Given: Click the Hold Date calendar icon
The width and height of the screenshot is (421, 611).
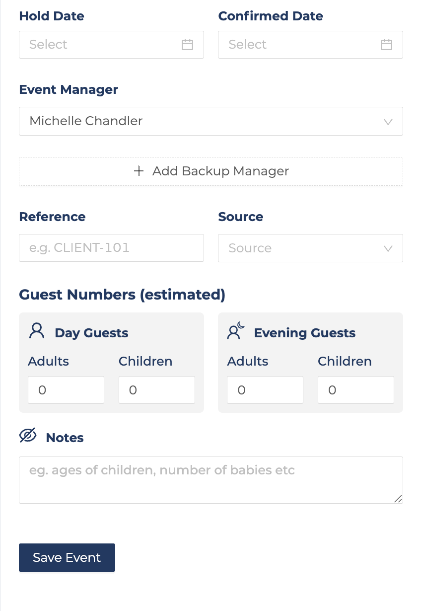Looking at the screenshot, I should (187, 45).
